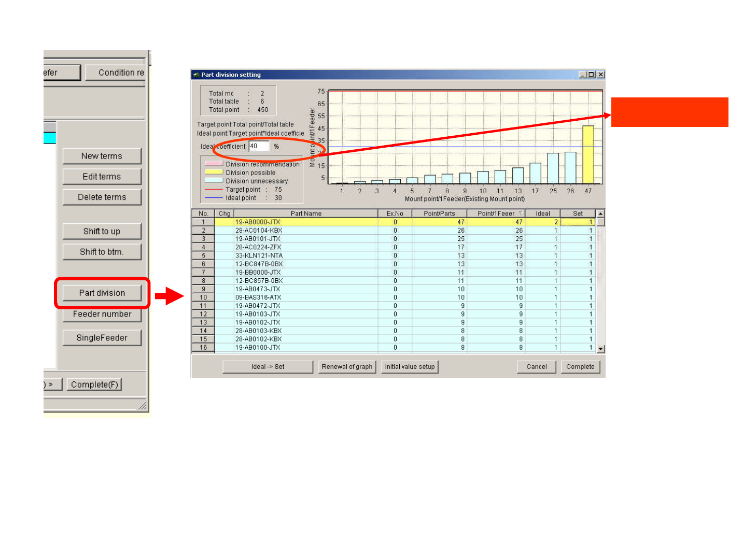The height and width of the screenshot is (557, 743).
Task: Click the Initial value setup button
Action: 410,367
